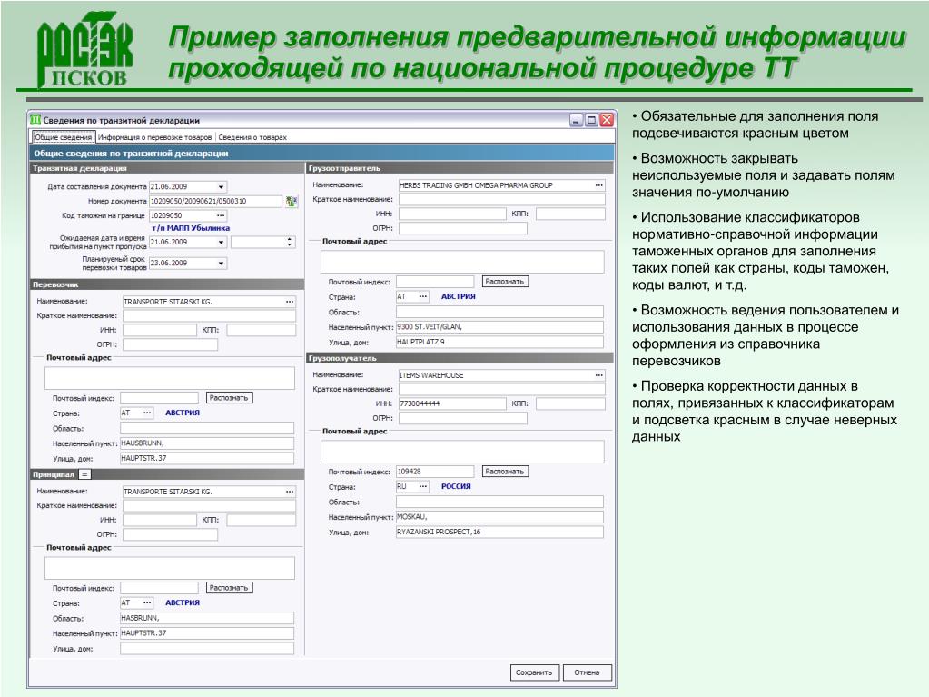The height and width of the screenshot is (697, 929).
Task: Click the equals icon next to Принципал
Action: [84, 474]
